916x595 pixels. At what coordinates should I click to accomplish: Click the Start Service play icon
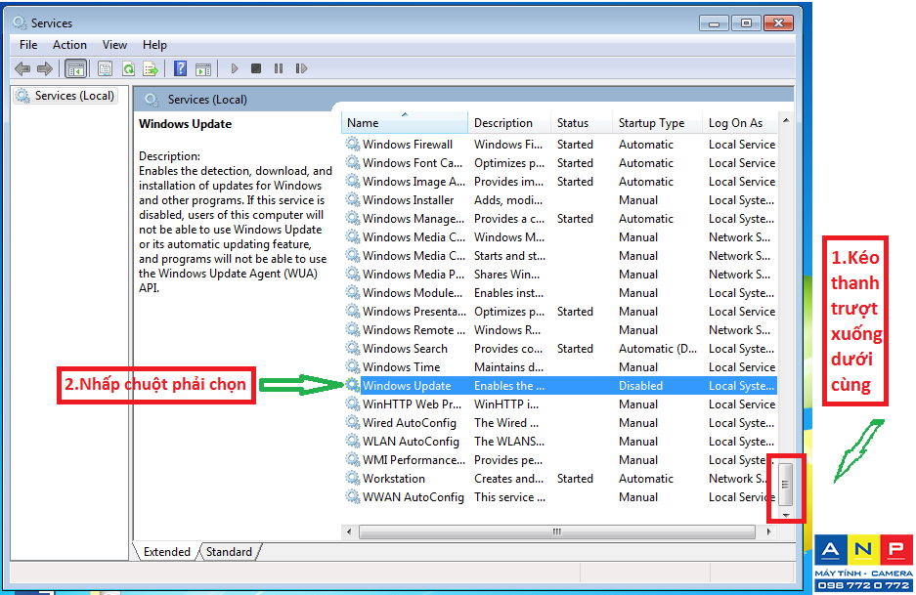235,69
